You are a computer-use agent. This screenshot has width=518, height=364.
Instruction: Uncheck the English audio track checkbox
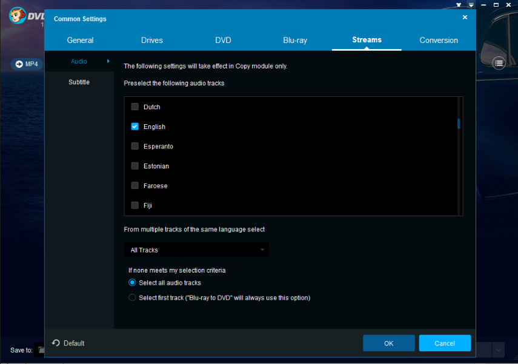click(135, 127)
